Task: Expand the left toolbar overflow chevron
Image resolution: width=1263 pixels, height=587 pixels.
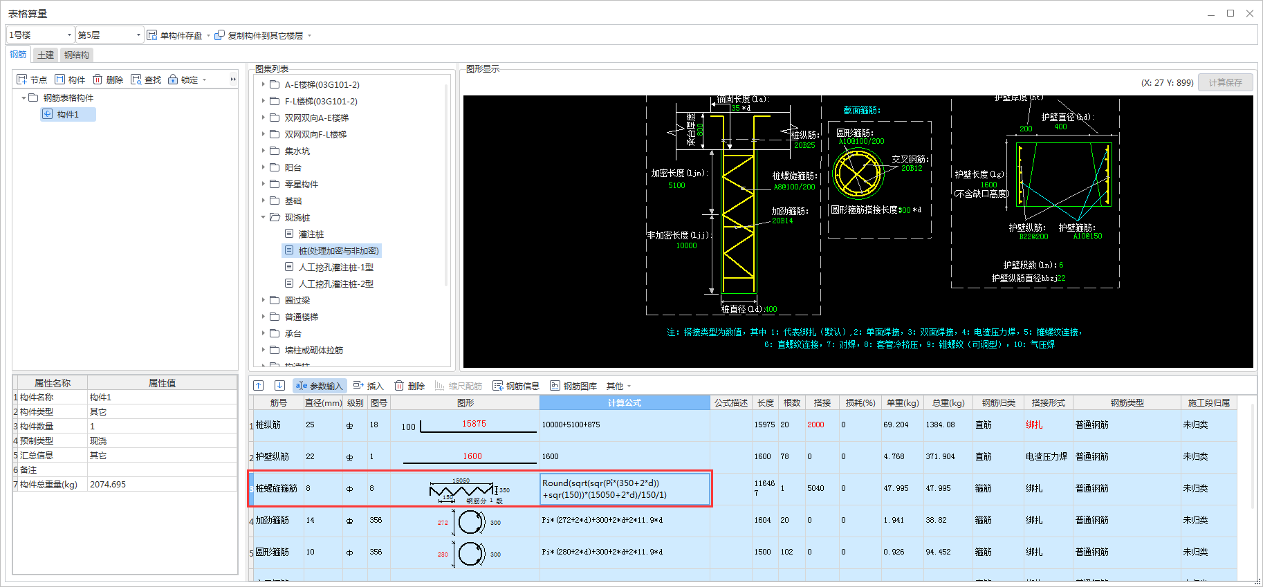Action: tap(233, 80)
